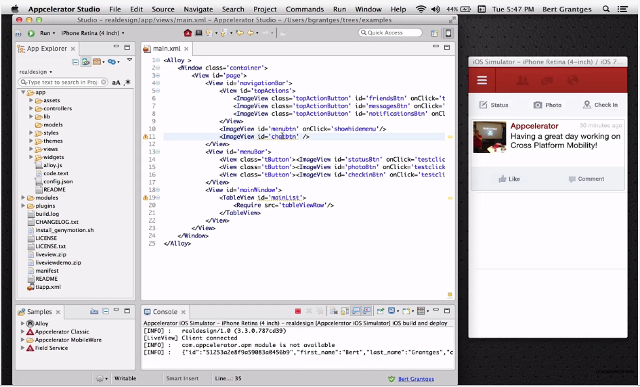Toggle Link with Editor in App Explorer
The width and height of the screenshot is (640, 387).
pyautogui.click(x=86, y=62)
